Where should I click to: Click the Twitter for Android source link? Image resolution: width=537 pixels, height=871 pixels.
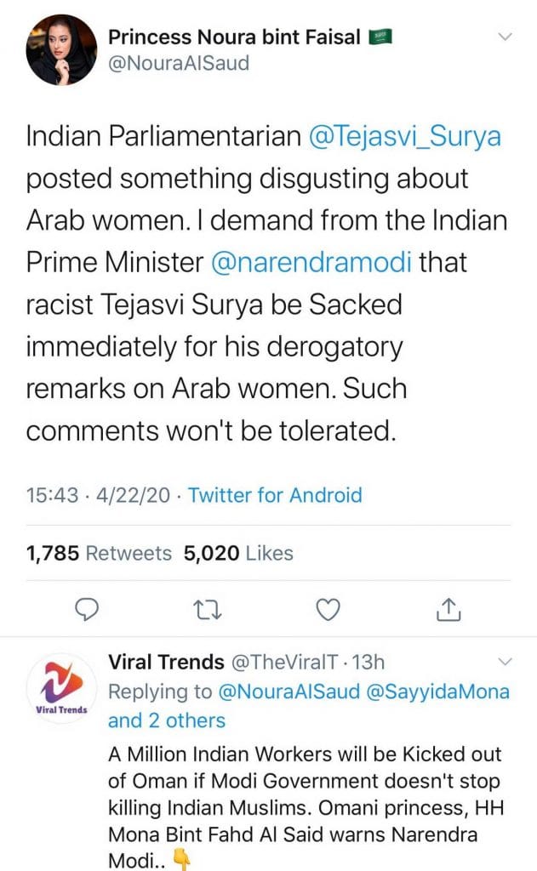tap(275, 495)
